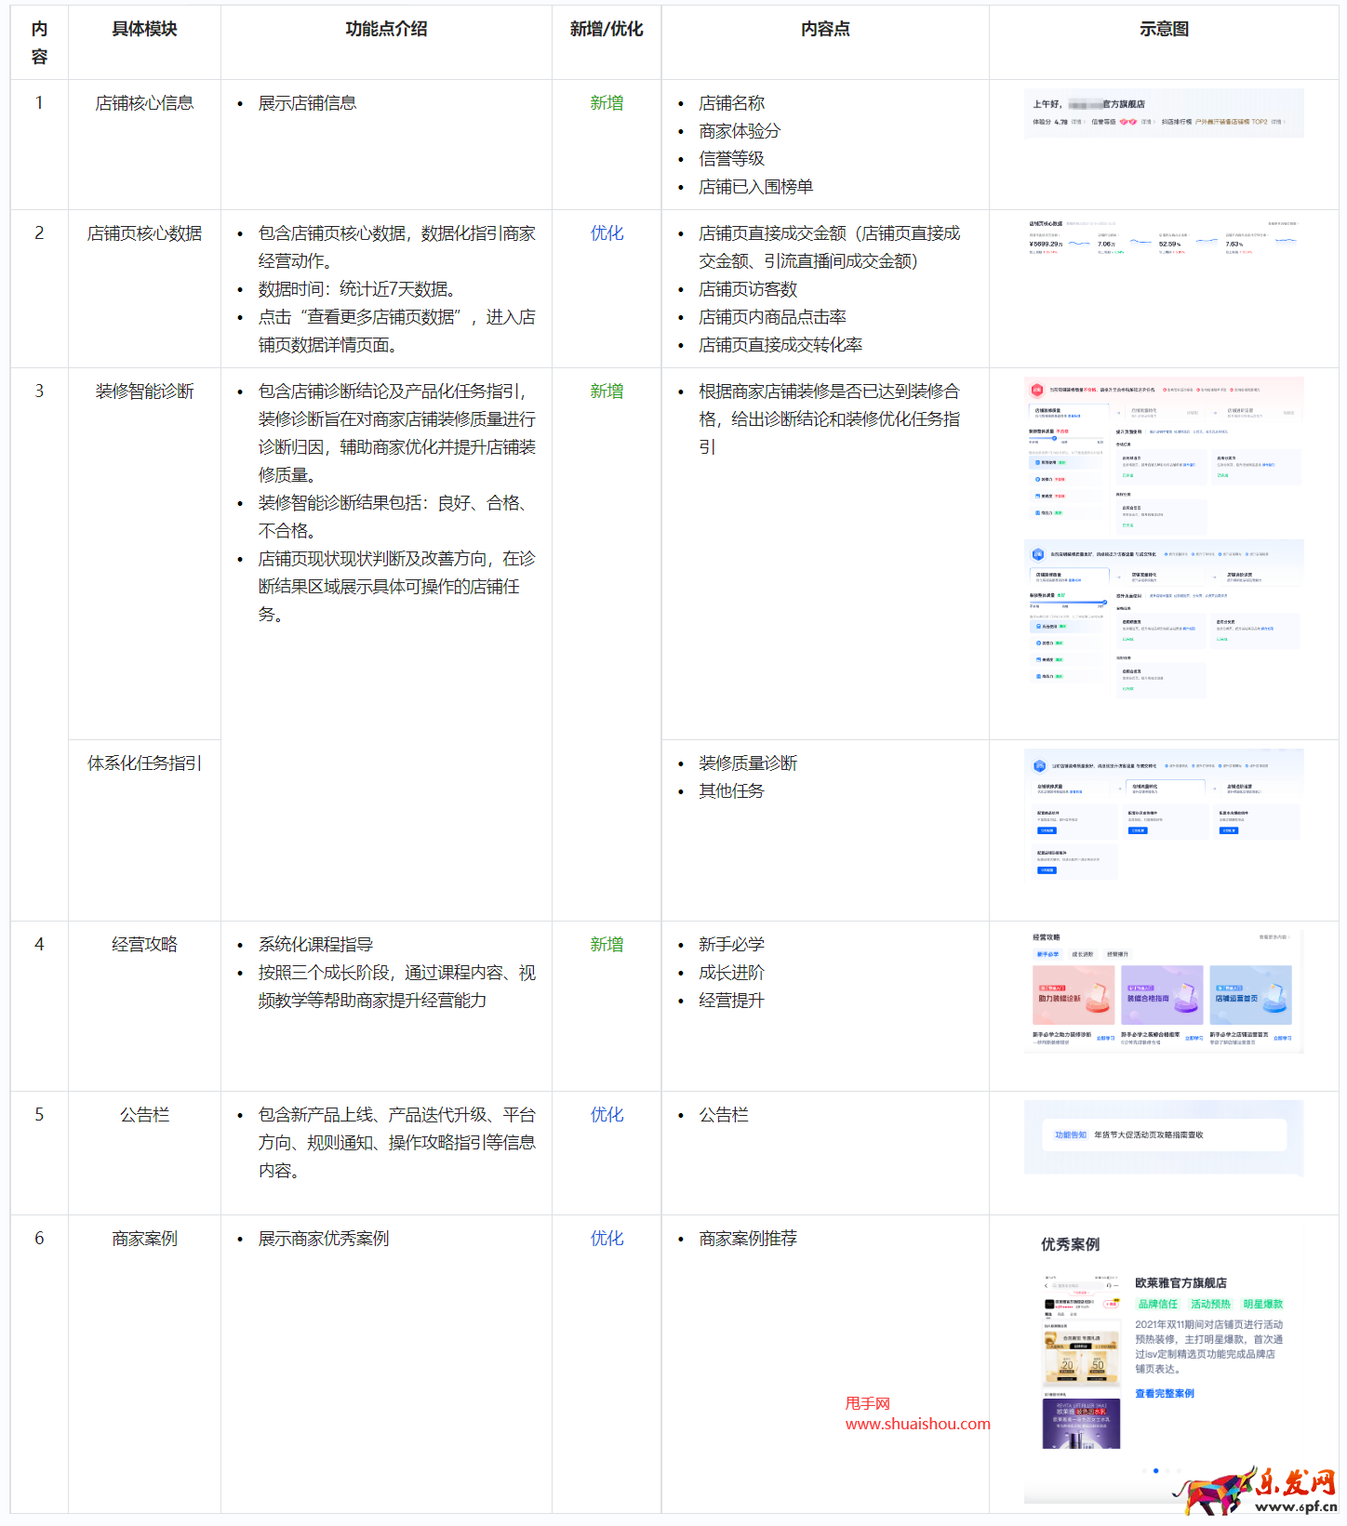Click 数据时间：统计近7天数据 bullet
Screen dimensions: 1347x1526
(x=356, y=289)
